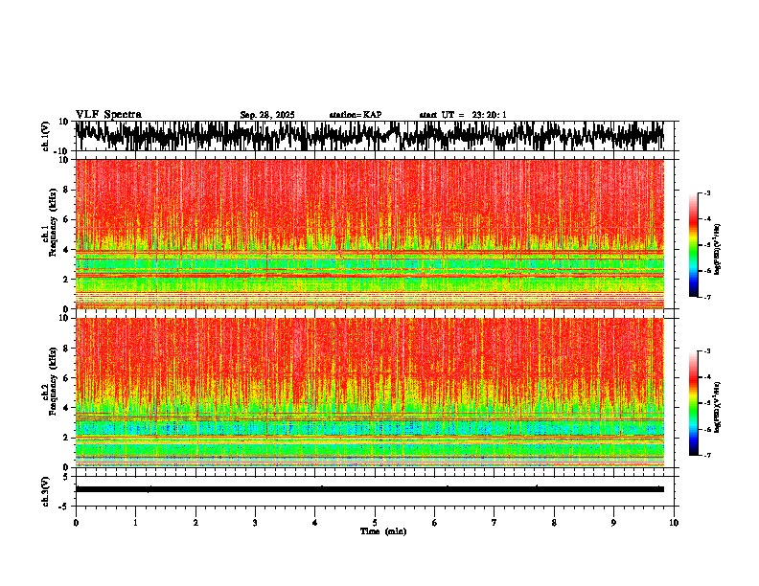
Task: Click the "ch.1(V)" axis label
Action: tap(46, 136)
